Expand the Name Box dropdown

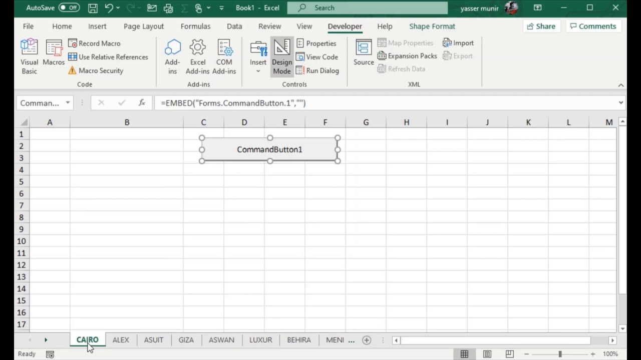pos(68,103)
